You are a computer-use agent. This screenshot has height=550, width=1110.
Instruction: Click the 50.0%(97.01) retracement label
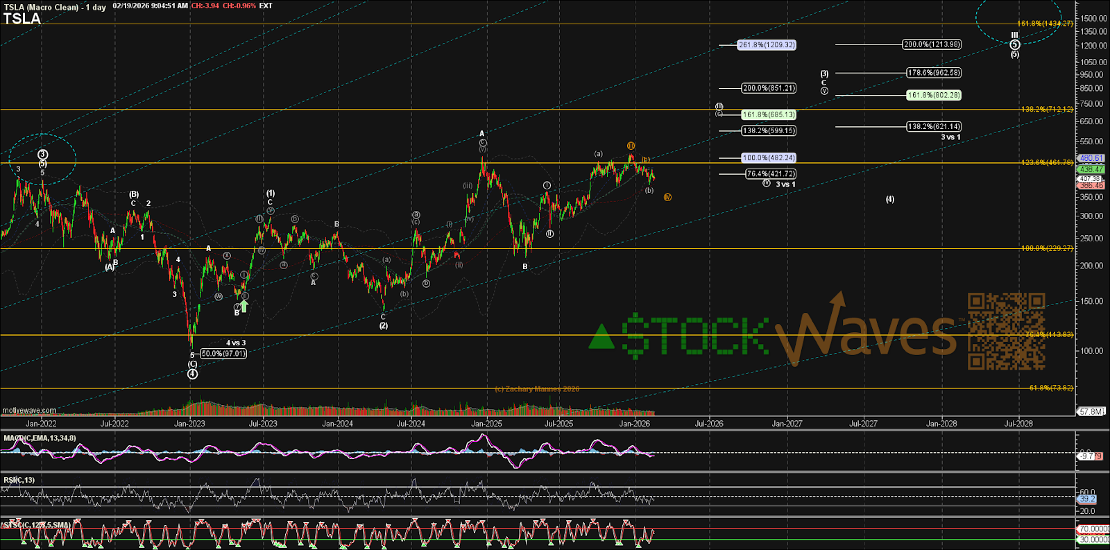coord(223,354)
